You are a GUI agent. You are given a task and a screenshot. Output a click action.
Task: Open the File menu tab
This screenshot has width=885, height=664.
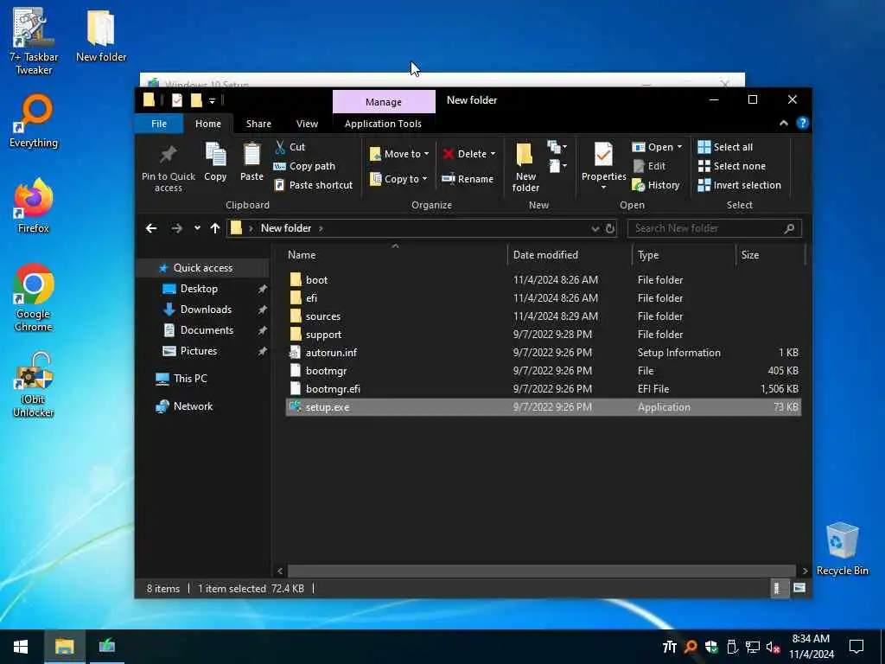click(x=159, y=124)
